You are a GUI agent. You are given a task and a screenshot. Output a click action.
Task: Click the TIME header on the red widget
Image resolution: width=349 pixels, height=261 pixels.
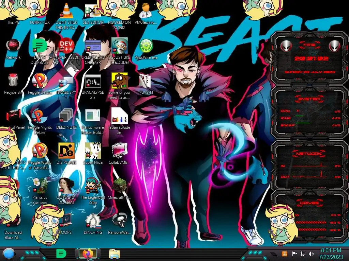click(309, 45)
